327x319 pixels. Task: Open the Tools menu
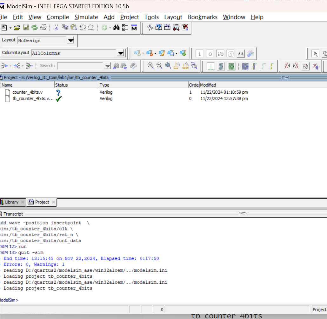152,17
